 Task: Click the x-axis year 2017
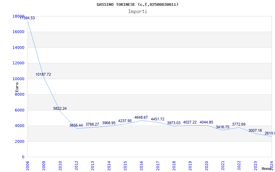[158, 166]
